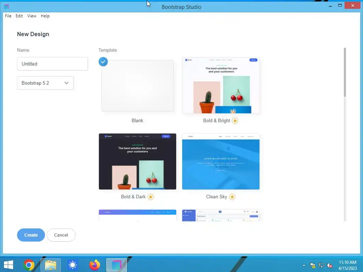The image size is (363, 272).
Task: Select the partially visible purple-header template
Action: [x=138, y=215]
